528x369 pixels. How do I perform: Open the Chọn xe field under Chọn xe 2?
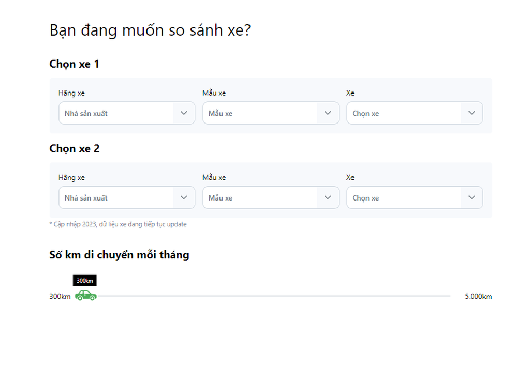pyautogui.click(x=404, y=198)
